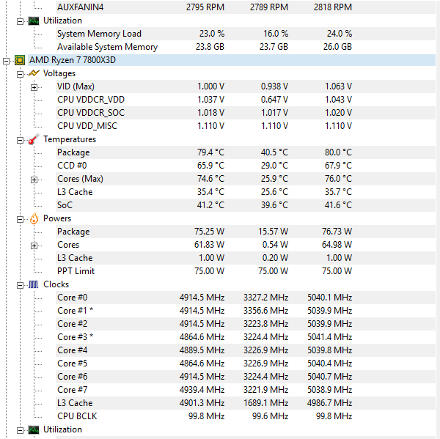The width and height of the screenshot is (440, 439).
Task: Click the Powers flame icon
Action: click(34, 218)
